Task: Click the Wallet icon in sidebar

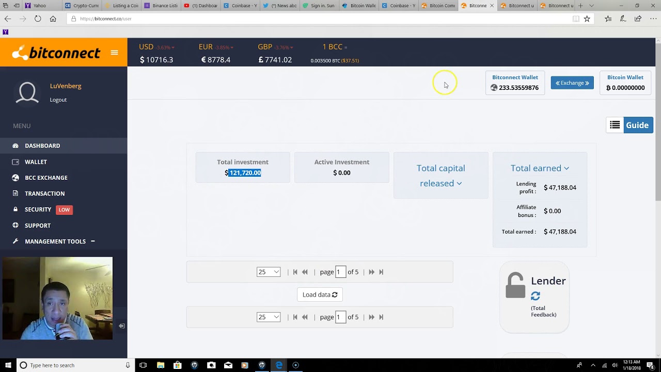Action: pyautogui.click(x=15, y=162)
